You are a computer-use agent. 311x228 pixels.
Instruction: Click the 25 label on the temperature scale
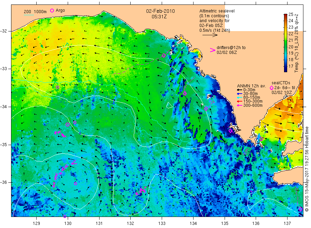click(291, 14)
